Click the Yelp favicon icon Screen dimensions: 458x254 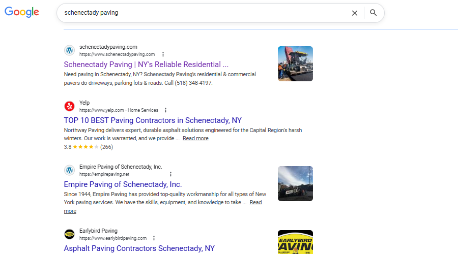[x=69, y=106]
